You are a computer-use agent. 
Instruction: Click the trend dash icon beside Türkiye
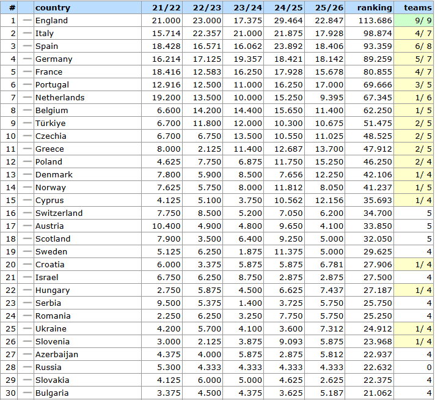coord(26,124)
